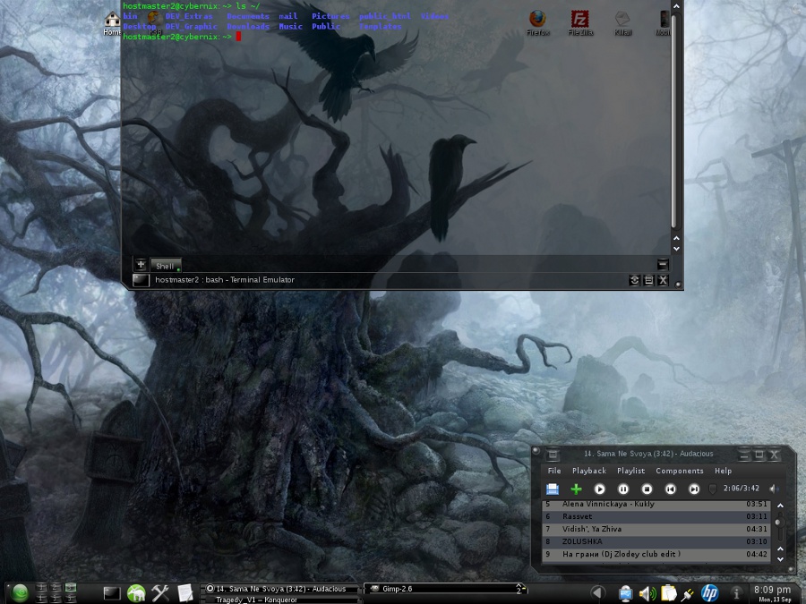
Task: Open Home desktop icon
Action: (x=112, y=23)
